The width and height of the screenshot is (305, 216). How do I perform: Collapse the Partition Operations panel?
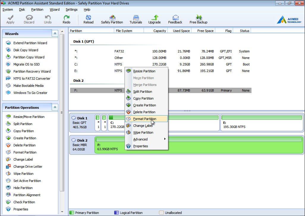pyautogui.click(x=55, y=108)
